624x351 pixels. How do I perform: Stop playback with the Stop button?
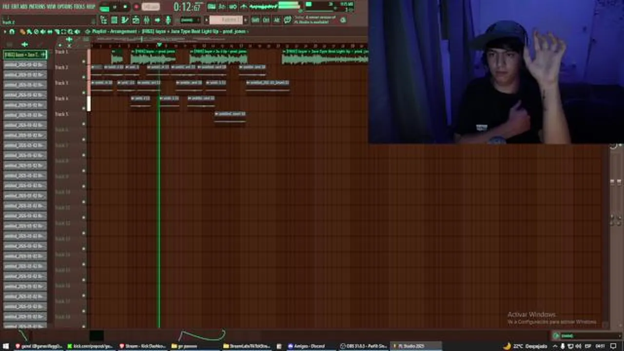[x=125, y=7]
